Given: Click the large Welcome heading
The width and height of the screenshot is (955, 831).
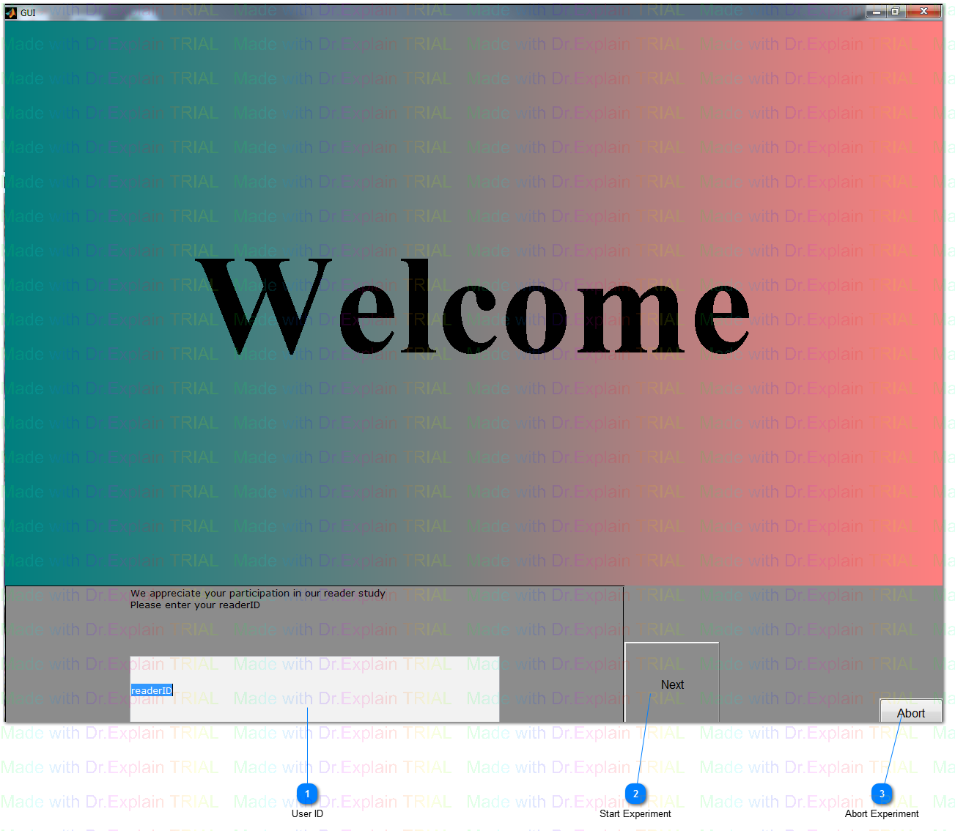Looking at the screenshot, I should coord(473,306).
